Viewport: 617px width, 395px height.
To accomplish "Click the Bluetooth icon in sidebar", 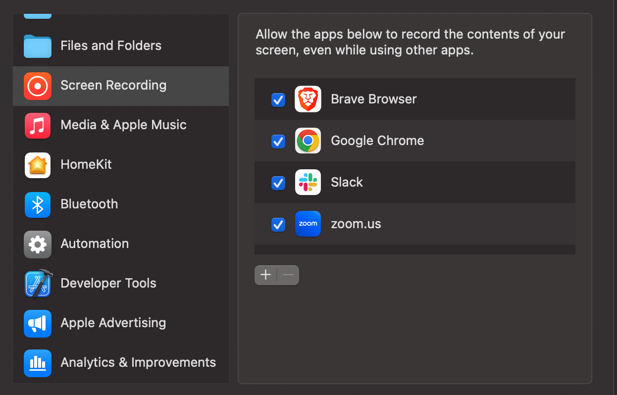I will click(x=38, y=205).
